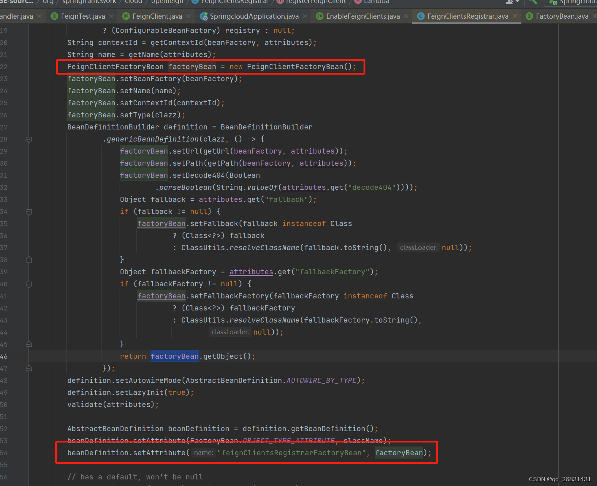The width and height of the screenshot is (597, 486).
Task: Click line number 46 in the gutter
Action: [x=4, y=357]
